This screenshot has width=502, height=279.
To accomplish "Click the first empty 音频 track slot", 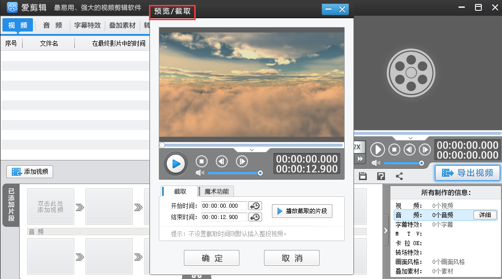I will (x=51, y=256).
